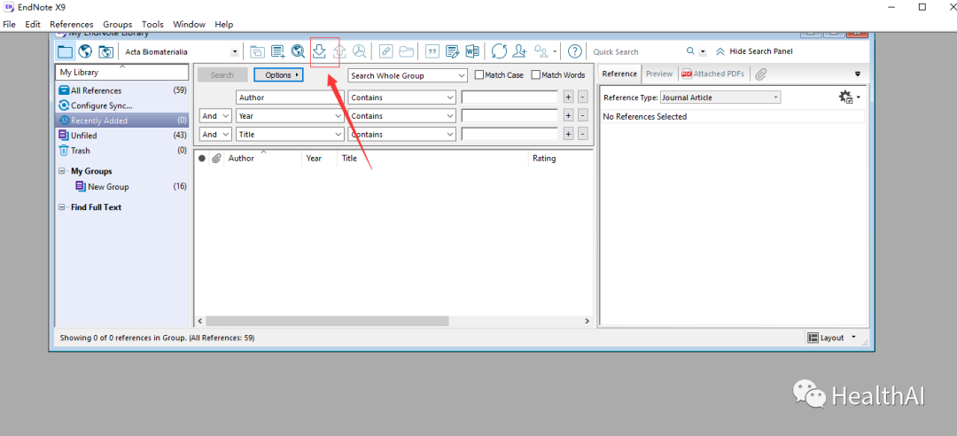Go to Word Processor icon
957x436 pixels.
pyautogui.click(x=472, y=52)
